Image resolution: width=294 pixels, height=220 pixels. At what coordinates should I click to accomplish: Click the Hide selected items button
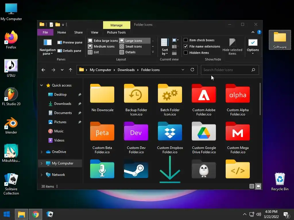click(x=232, y=47)
